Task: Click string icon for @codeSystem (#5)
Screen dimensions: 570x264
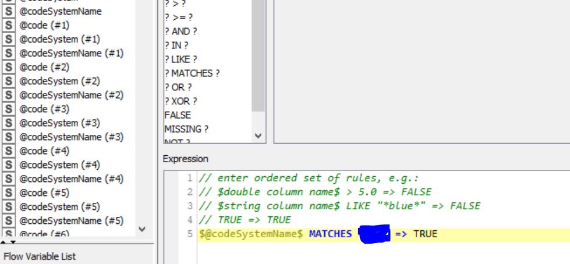Action: tap(9, 206)
